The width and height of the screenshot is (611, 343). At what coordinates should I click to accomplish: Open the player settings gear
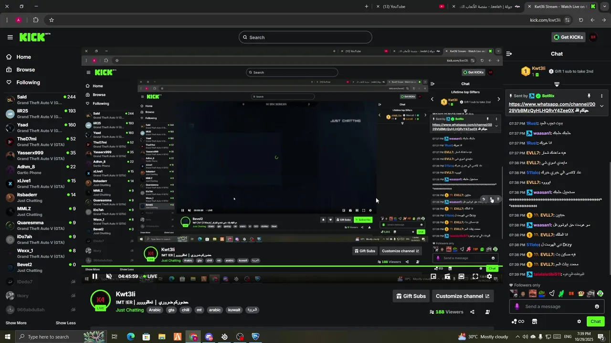489,276
